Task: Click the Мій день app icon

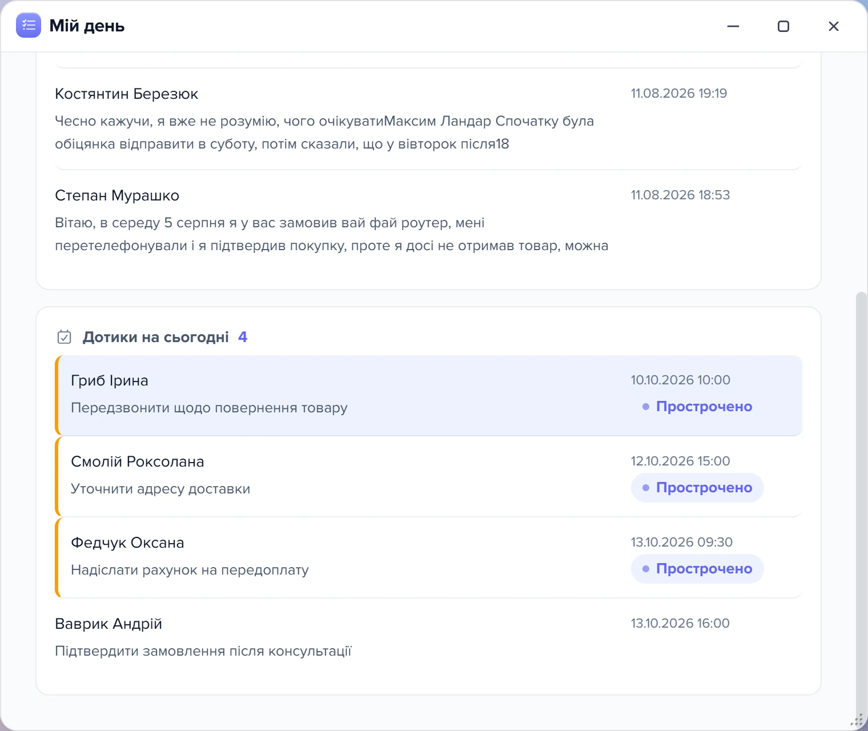Action: point(29,25)
